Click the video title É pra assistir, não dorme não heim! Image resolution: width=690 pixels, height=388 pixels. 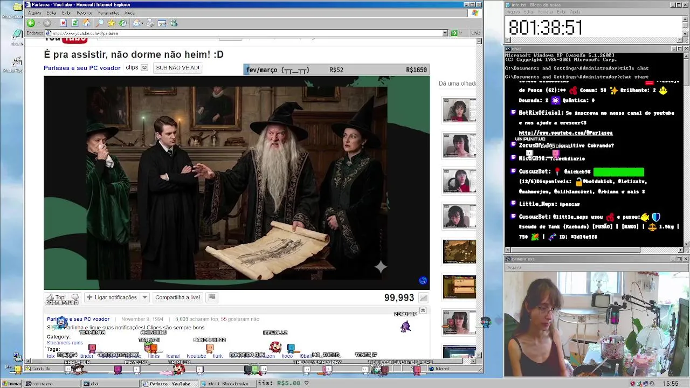(134, 54)
